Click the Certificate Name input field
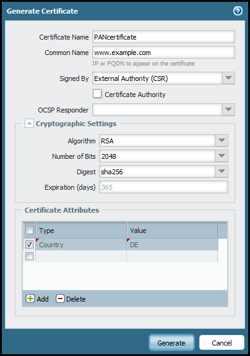The image size is (250, 356). 163,37
